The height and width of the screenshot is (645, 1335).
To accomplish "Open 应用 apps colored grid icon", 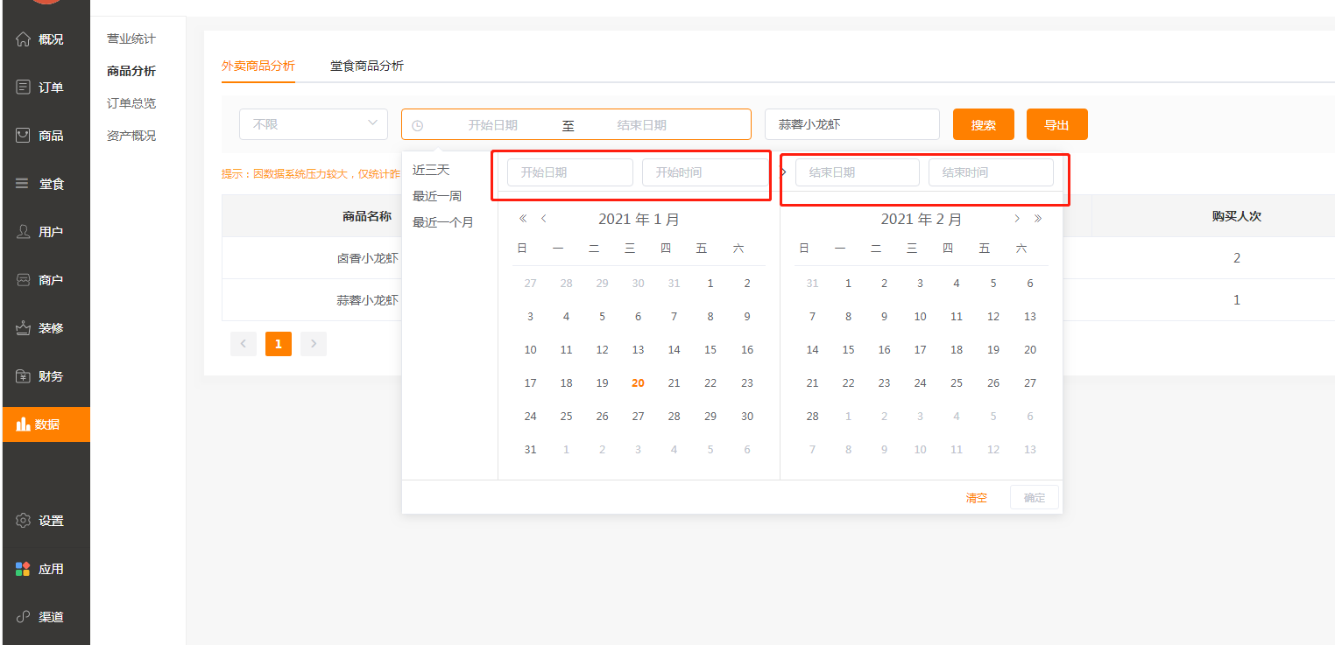I will 24,569.
